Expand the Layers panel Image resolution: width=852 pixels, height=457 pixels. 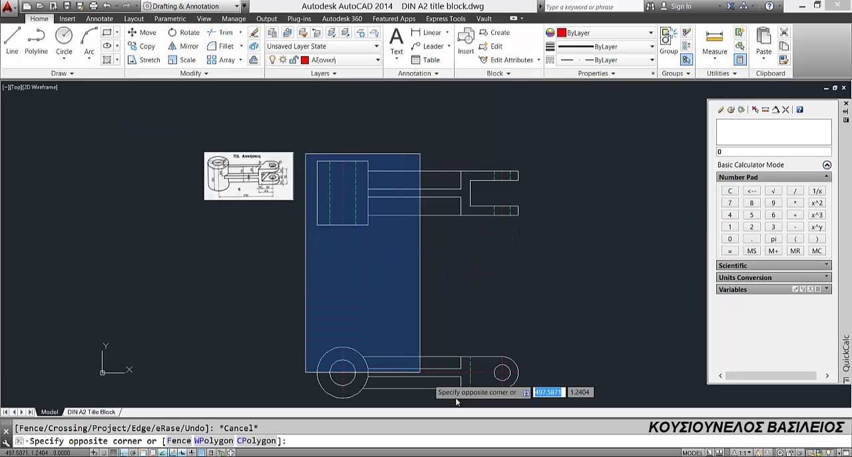[323, 73]
